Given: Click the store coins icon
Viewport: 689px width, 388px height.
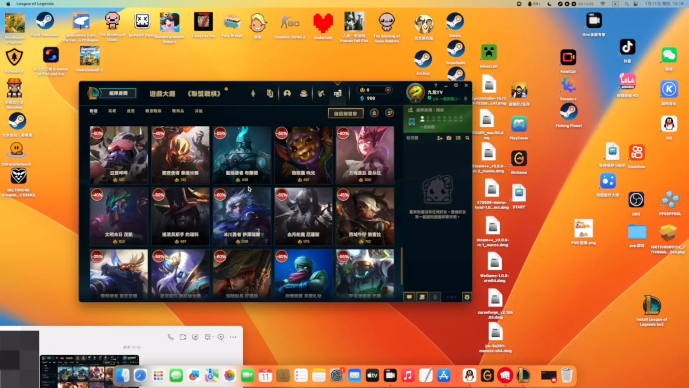Looking at the screenshot, I should [338, 93].
